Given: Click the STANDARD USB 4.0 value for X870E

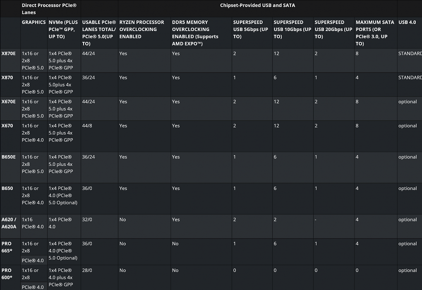Looking at the screenshot, I should pos(410,53).
